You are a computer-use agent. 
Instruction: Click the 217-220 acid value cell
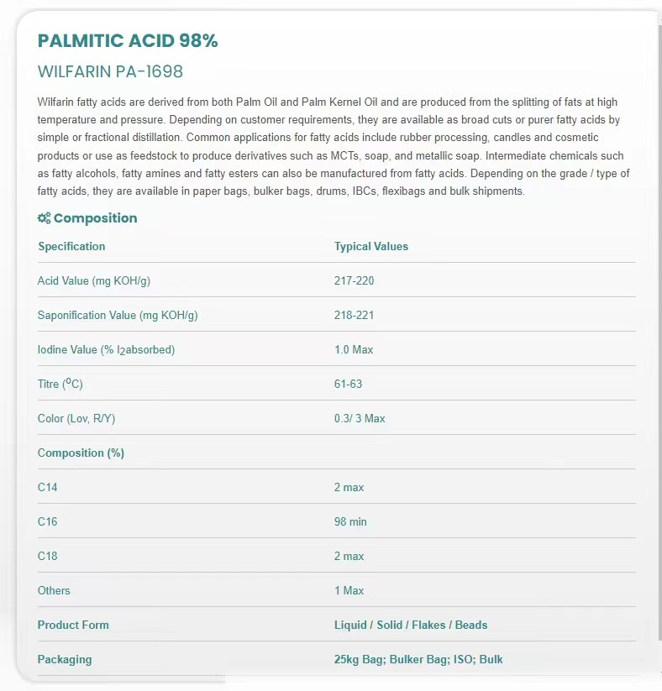pyautogui.click(x=355, y=280)
